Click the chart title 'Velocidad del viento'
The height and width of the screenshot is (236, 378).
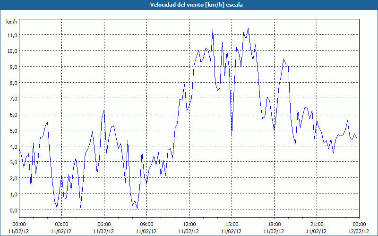pyautogui.click(x=189, y=5)
